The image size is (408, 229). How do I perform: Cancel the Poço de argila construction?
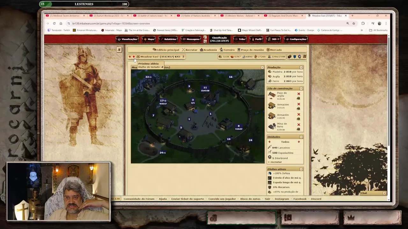pyautogui.click(x=299, y=94)
